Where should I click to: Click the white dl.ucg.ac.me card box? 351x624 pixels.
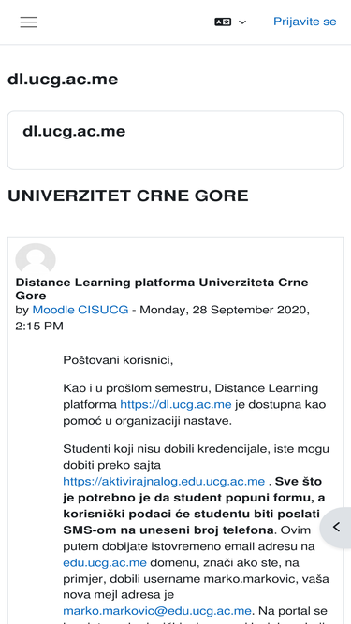pyautogui.click(x=176, y=140)
